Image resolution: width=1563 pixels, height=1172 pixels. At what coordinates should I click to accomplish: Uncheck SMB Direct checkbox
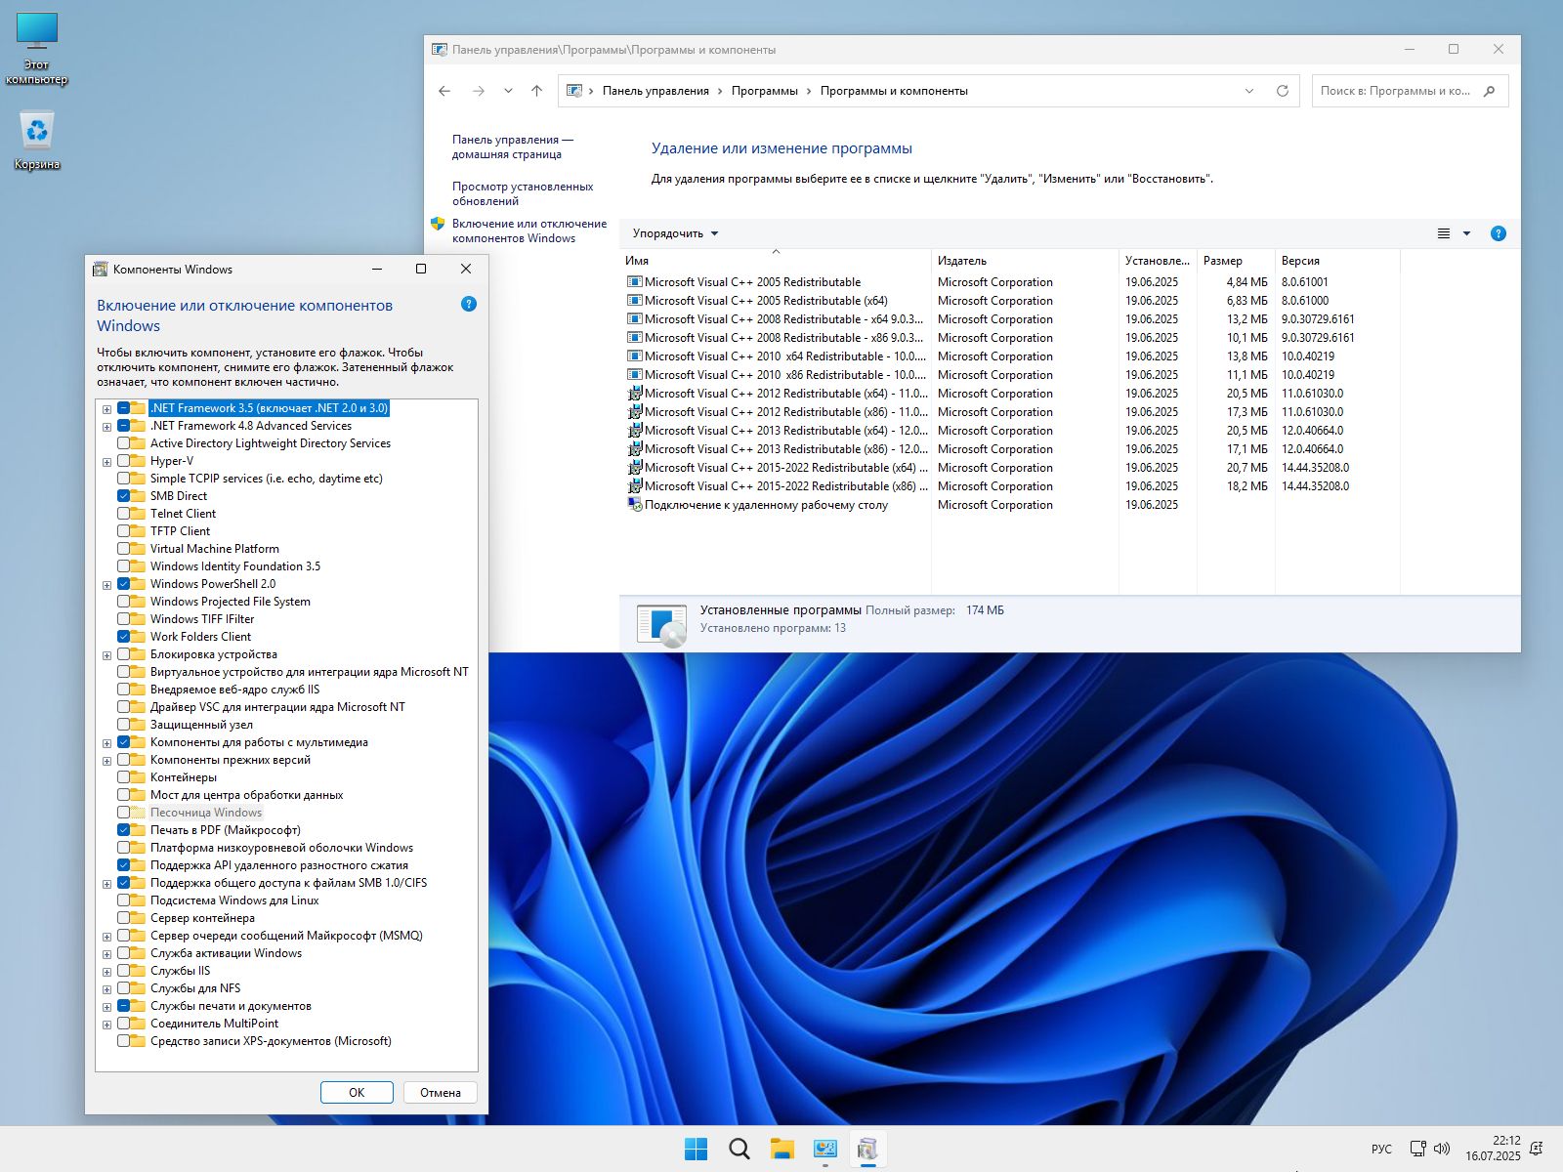tap(124, 496)
